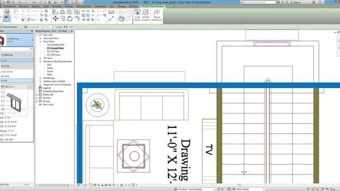
Task: Select the Rotate tool
Action: click(70, 19)
